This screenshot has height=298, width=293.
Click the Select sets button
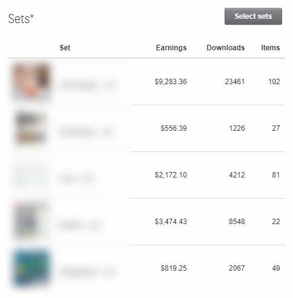[x=253, y=16]
